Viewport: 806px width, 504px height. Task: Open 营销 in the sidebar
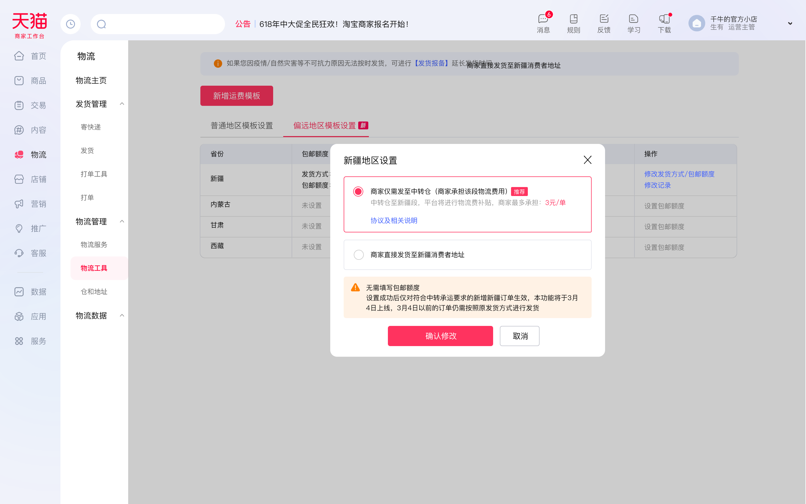pos(30,204)
